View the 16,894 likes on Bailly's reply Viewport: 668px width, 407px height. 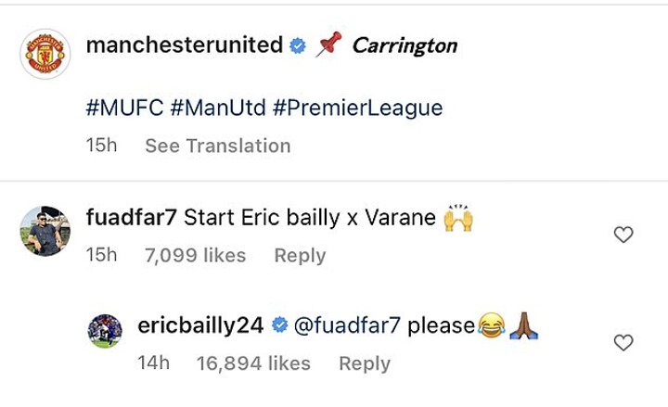tap(253, 363)
